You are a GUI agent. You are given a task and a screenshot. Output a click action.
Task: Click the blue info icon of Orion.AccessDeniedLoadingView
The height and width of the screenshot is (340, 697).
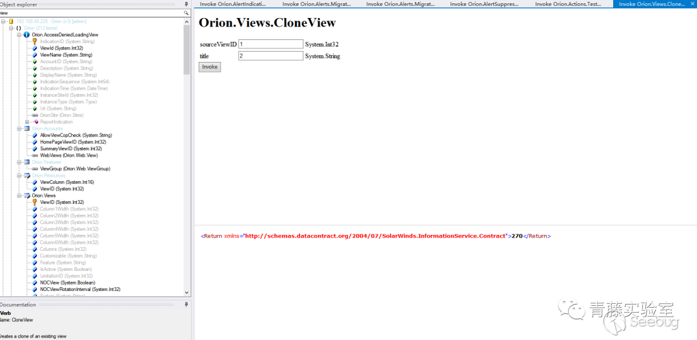pyautogui.click(x=26, y=35)
